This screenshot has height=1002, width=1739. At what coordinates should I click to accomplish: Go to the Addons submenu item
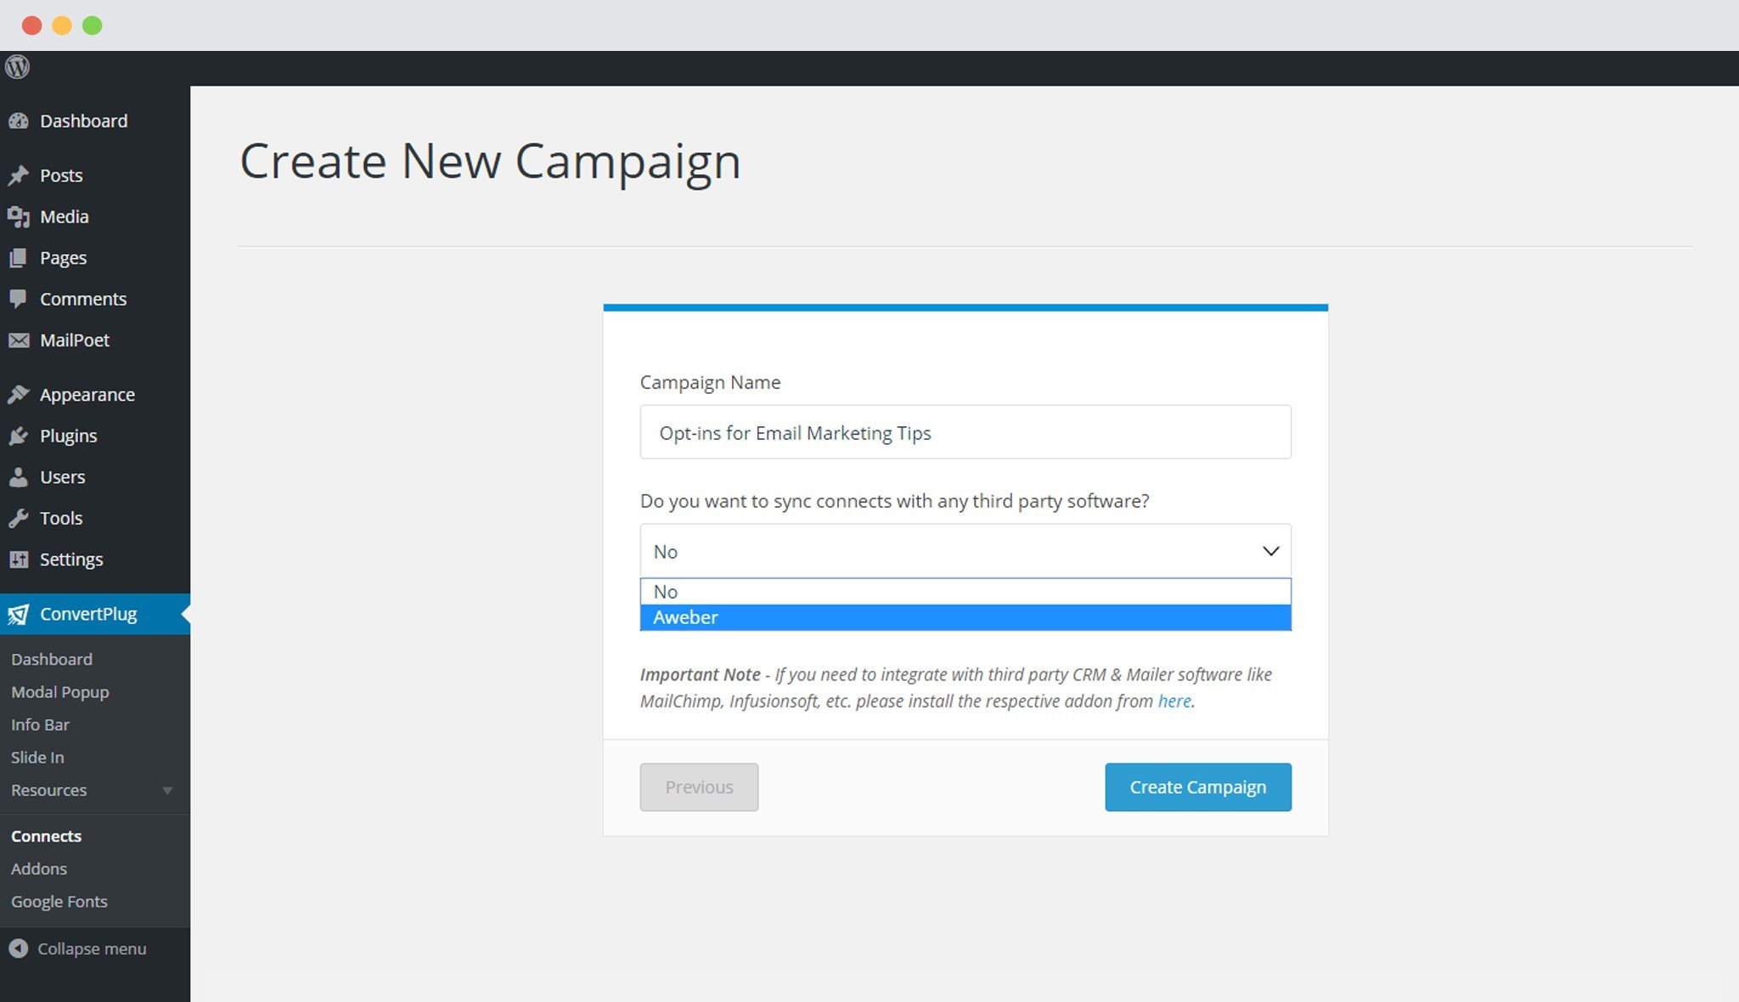point(39,869)
